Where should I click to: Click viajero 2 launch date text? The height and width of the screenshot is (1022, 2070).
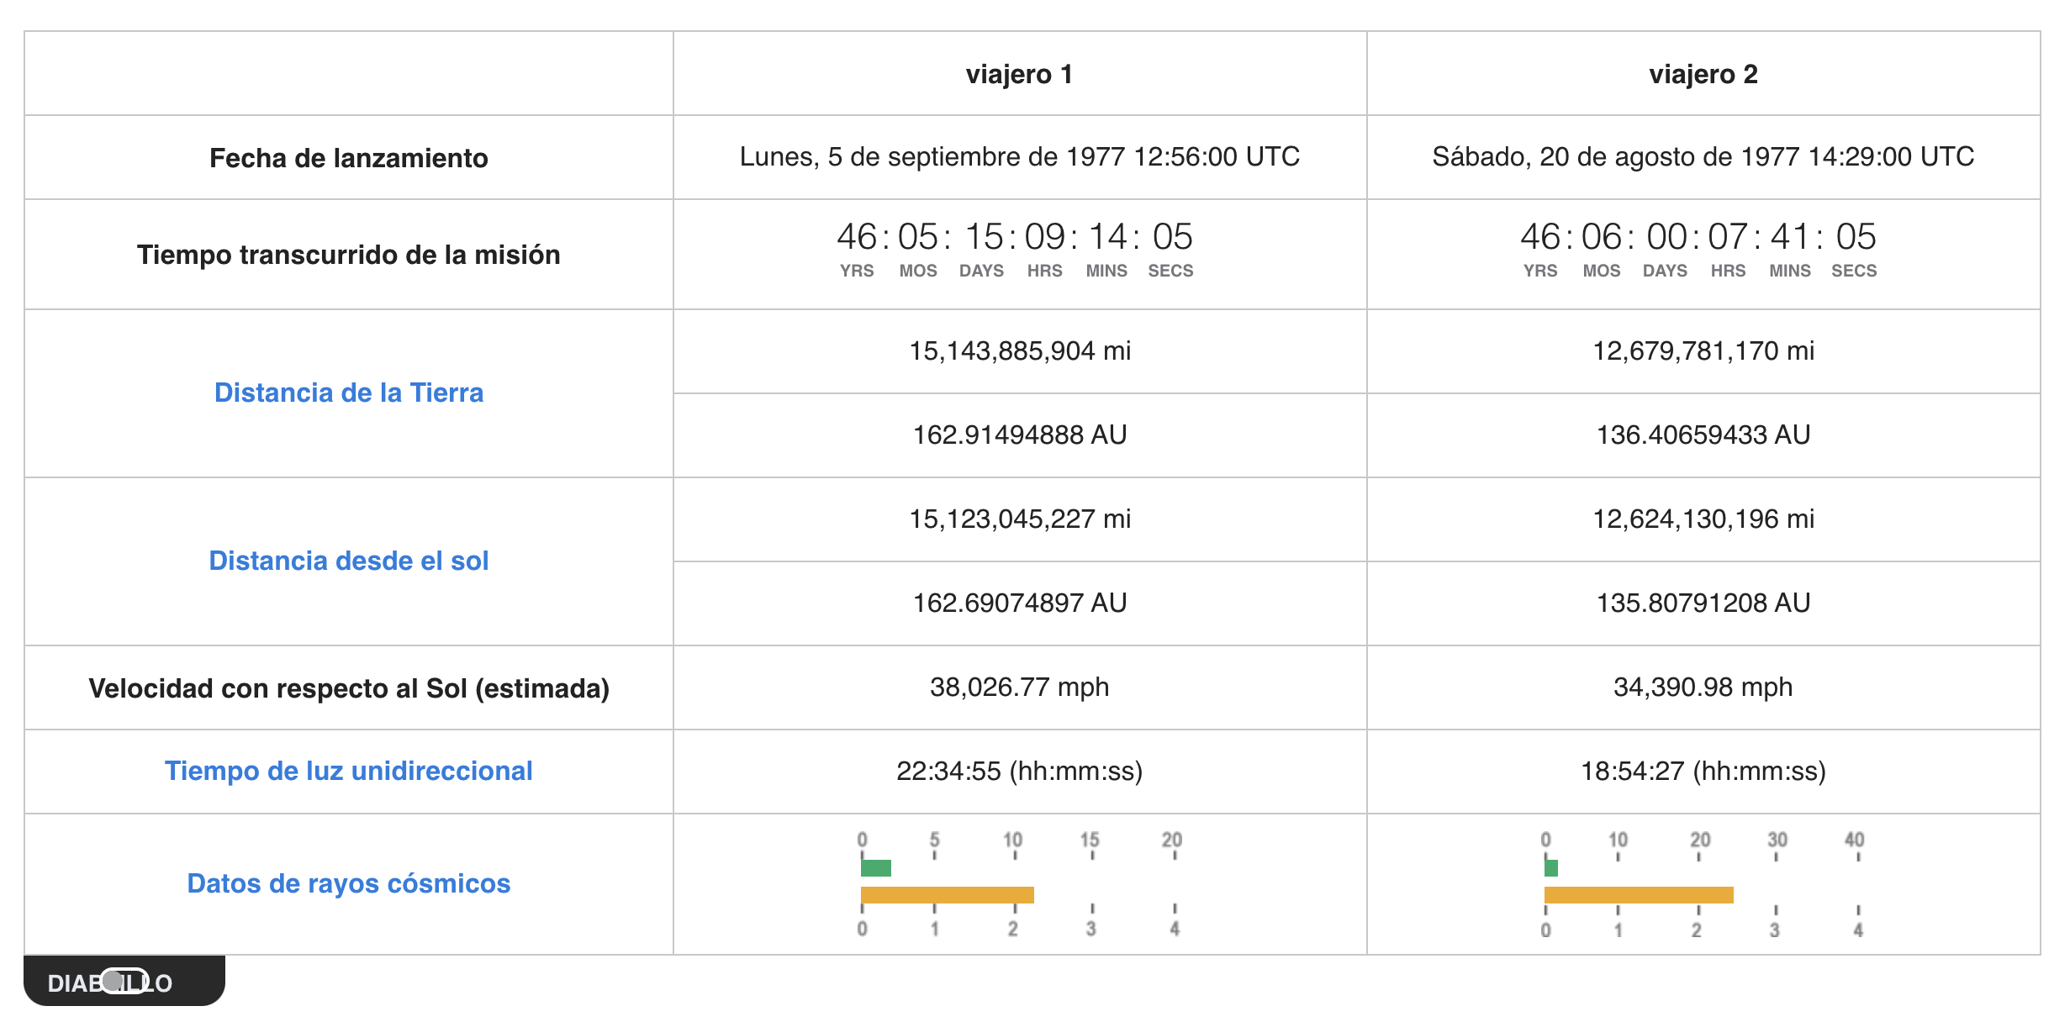pos(1703,156)
